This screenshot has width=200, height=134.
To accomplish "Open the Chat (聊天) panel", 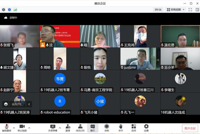I will pyautogui.click(x=93, y=128).
